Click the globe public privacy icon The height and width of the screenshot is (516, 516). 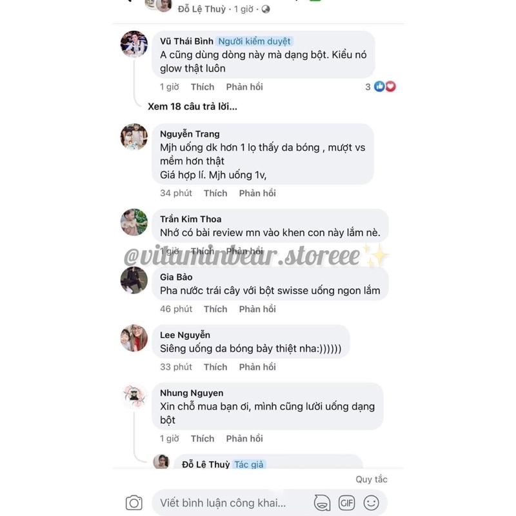[266, 9]
